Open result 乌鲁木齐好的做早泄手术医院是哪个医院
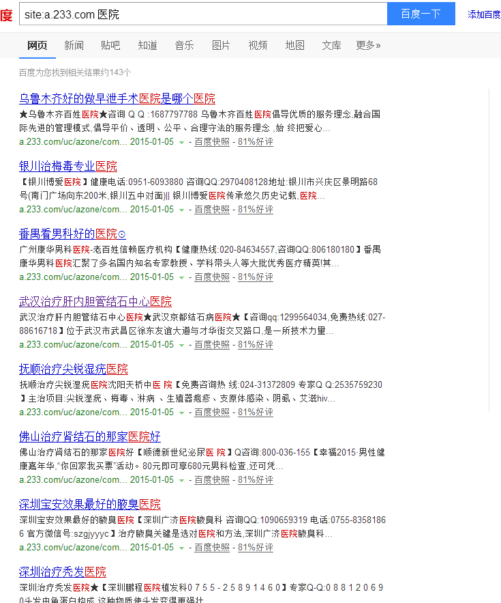Viewport: 501px width, 603px height. point(117,98)
